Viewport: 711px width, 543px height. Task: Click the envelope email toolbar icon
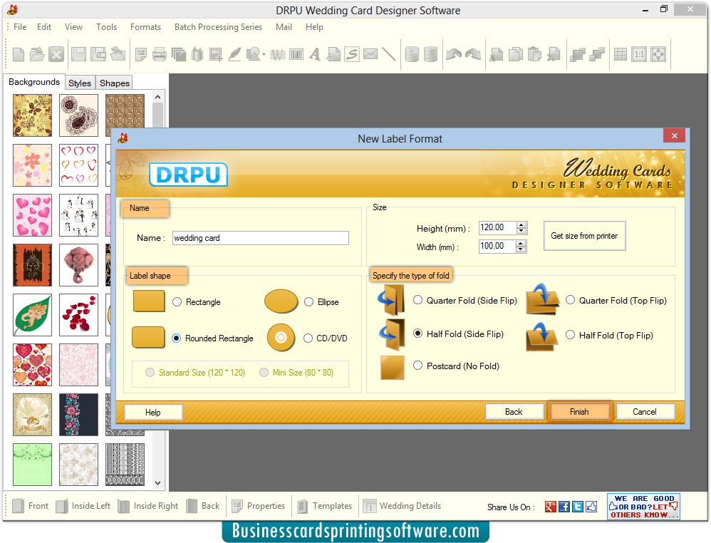[x=370, y=54]
